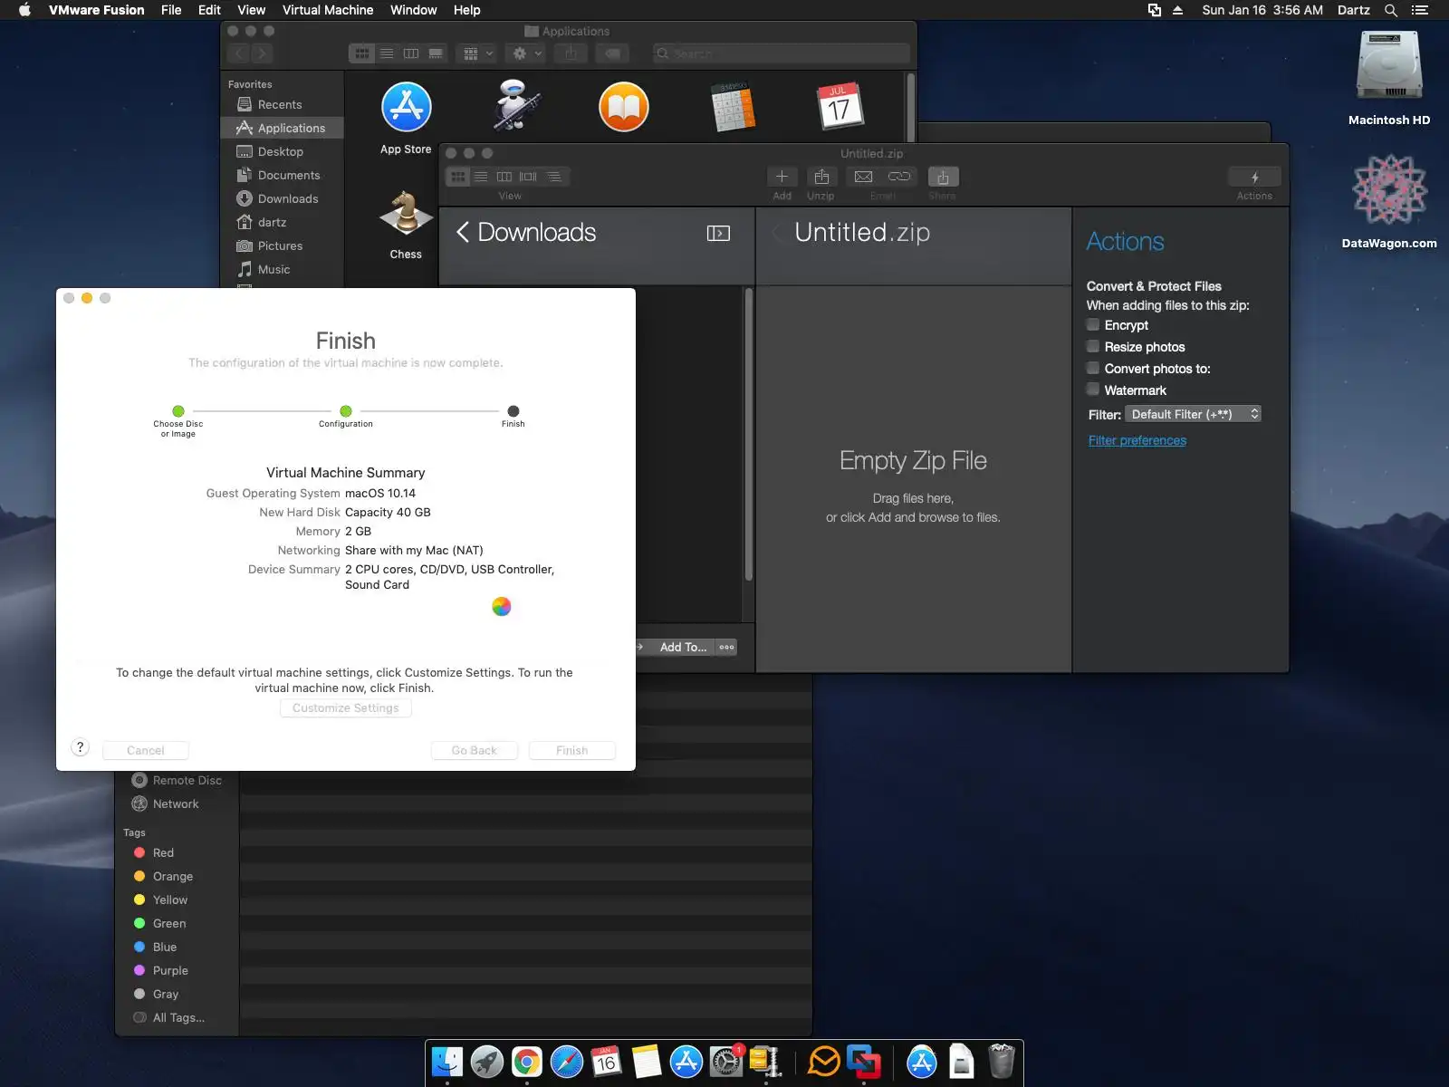
Task: Click the Finish button in VMware dialog
Action: pos(572,750)
